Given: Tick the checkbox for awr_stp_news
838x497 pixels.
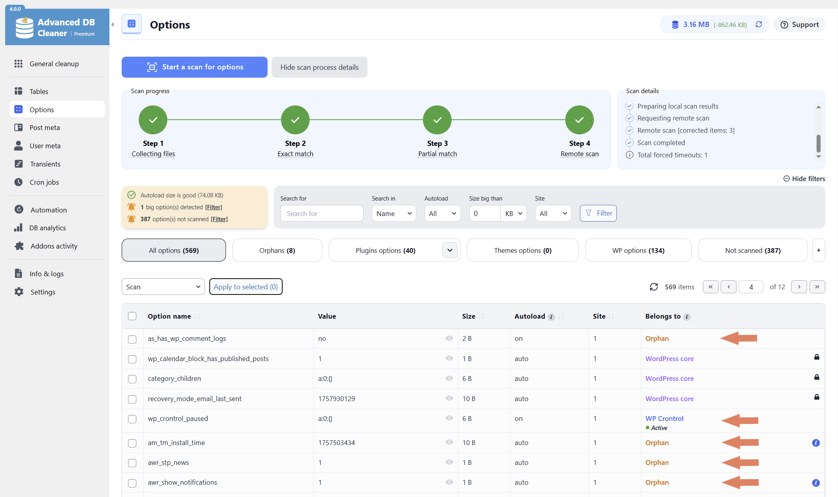Looking at the screenshot, I should tap(132, 463).
